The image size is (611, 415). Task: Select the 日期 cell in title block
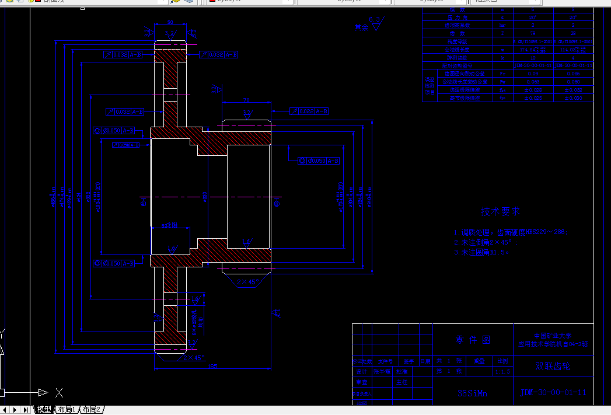coord(425,361)
